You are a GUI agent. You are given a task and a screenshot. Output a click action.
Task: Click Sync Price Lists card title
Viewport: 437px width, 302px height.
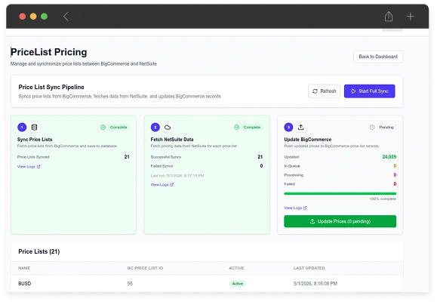pyautogui.click(x=35, y=140)
